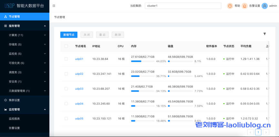
Task: Open node link udp02
Action: pos(79,74)
